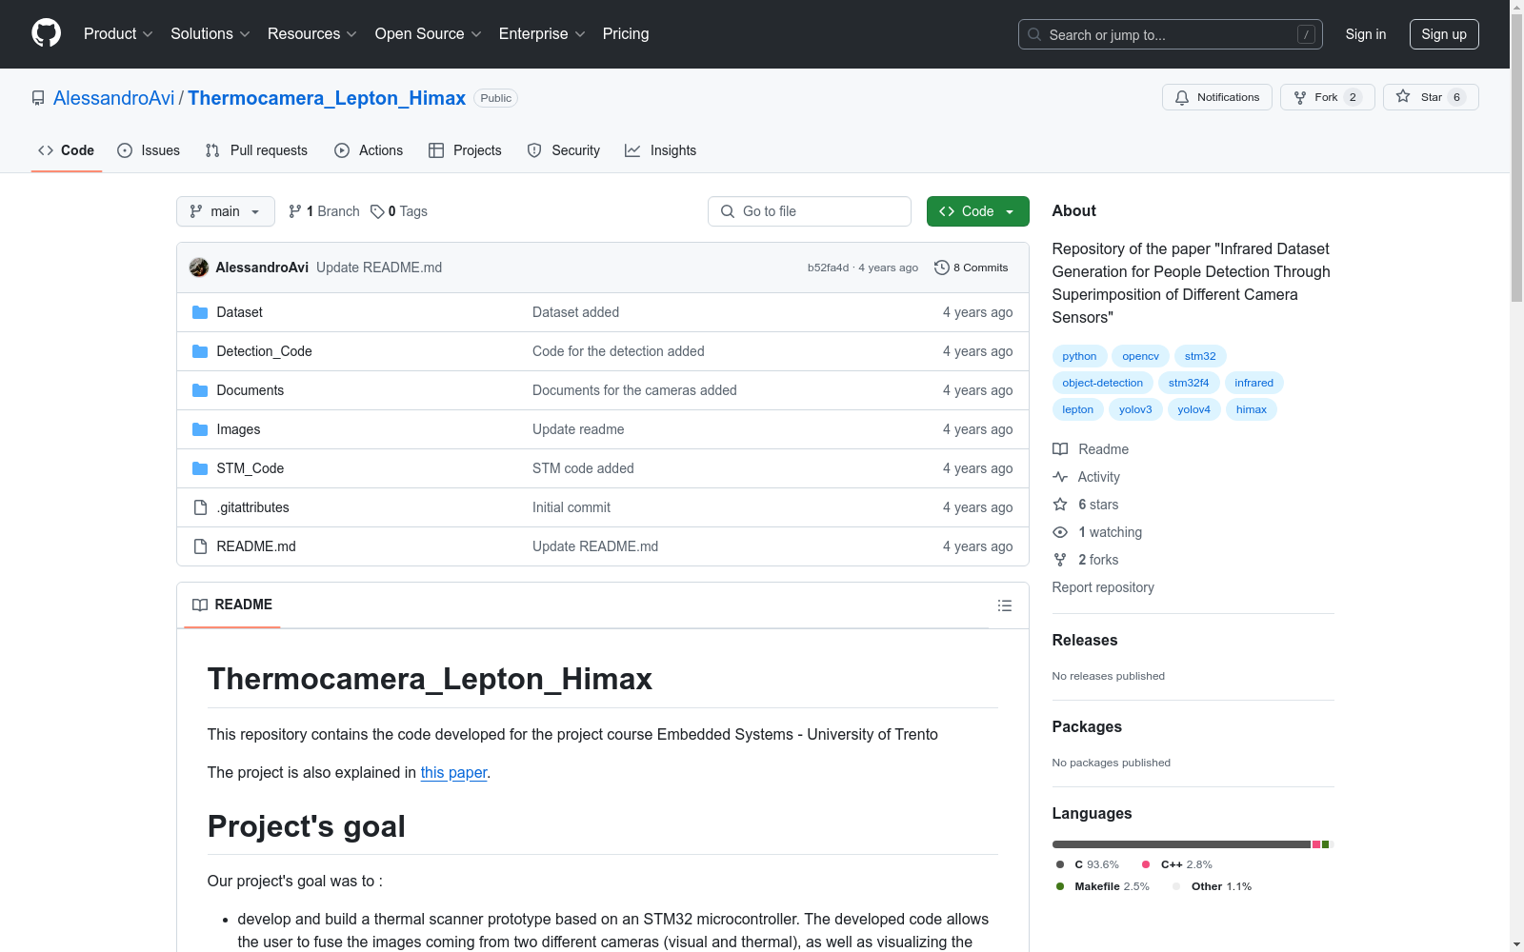Click the Code for the detection added commit message
Viewport: 1524px width, 952px height.
tap(618, 351)
